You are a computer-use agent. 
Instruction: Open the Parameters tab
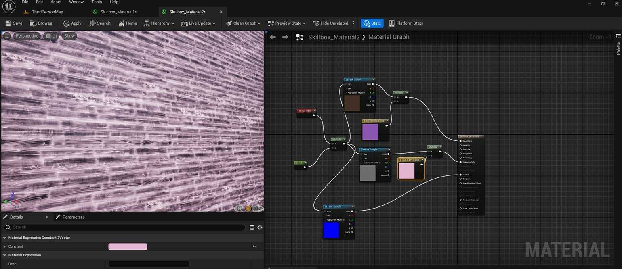point(73,217)
